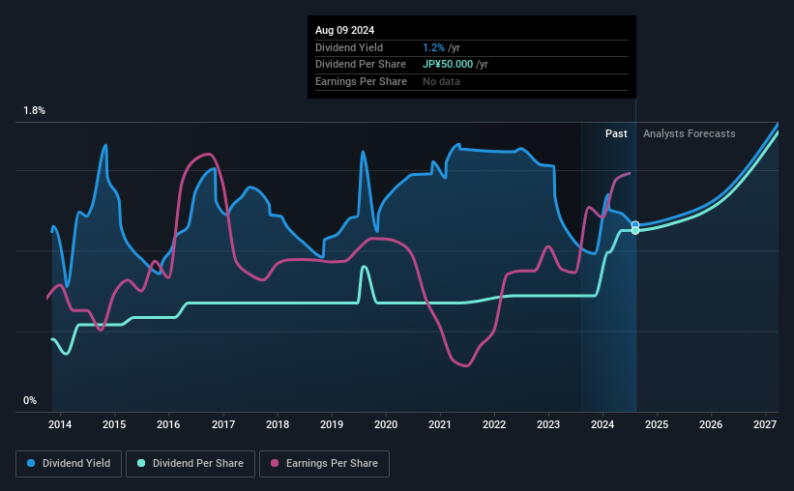Click the teal Dividend Per Share legend dot
The image size is (794, 491).
(141, 463)
